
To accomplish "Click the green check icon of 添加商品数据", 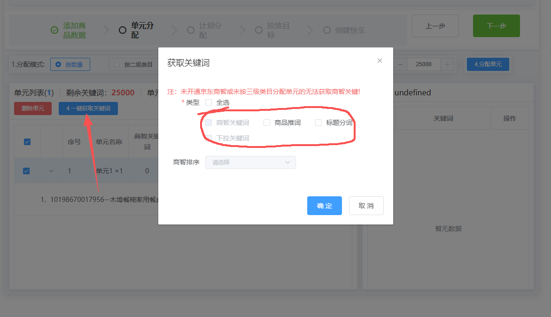I will click(54, 30).
